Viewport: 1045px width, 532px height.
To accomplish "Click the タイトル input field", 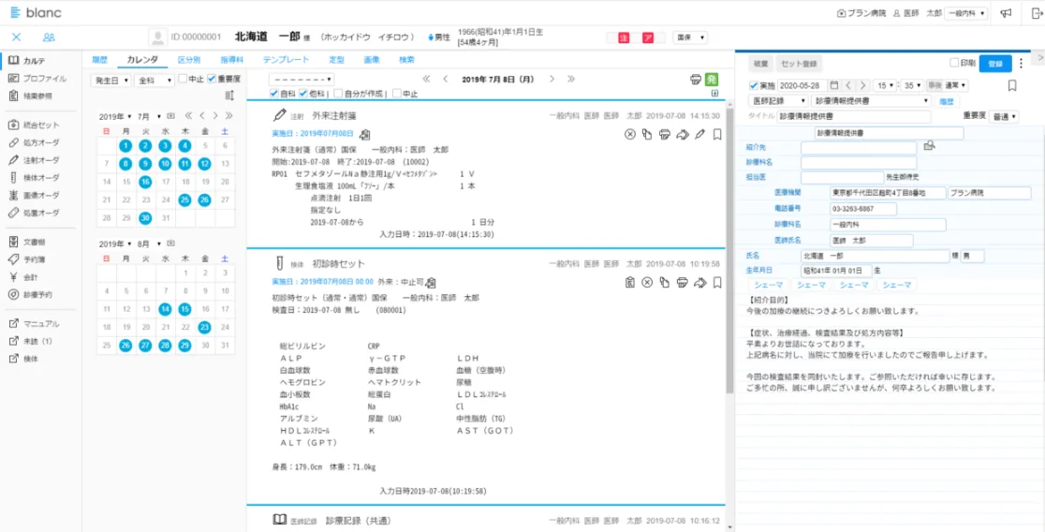I will (x=855, y=117).
